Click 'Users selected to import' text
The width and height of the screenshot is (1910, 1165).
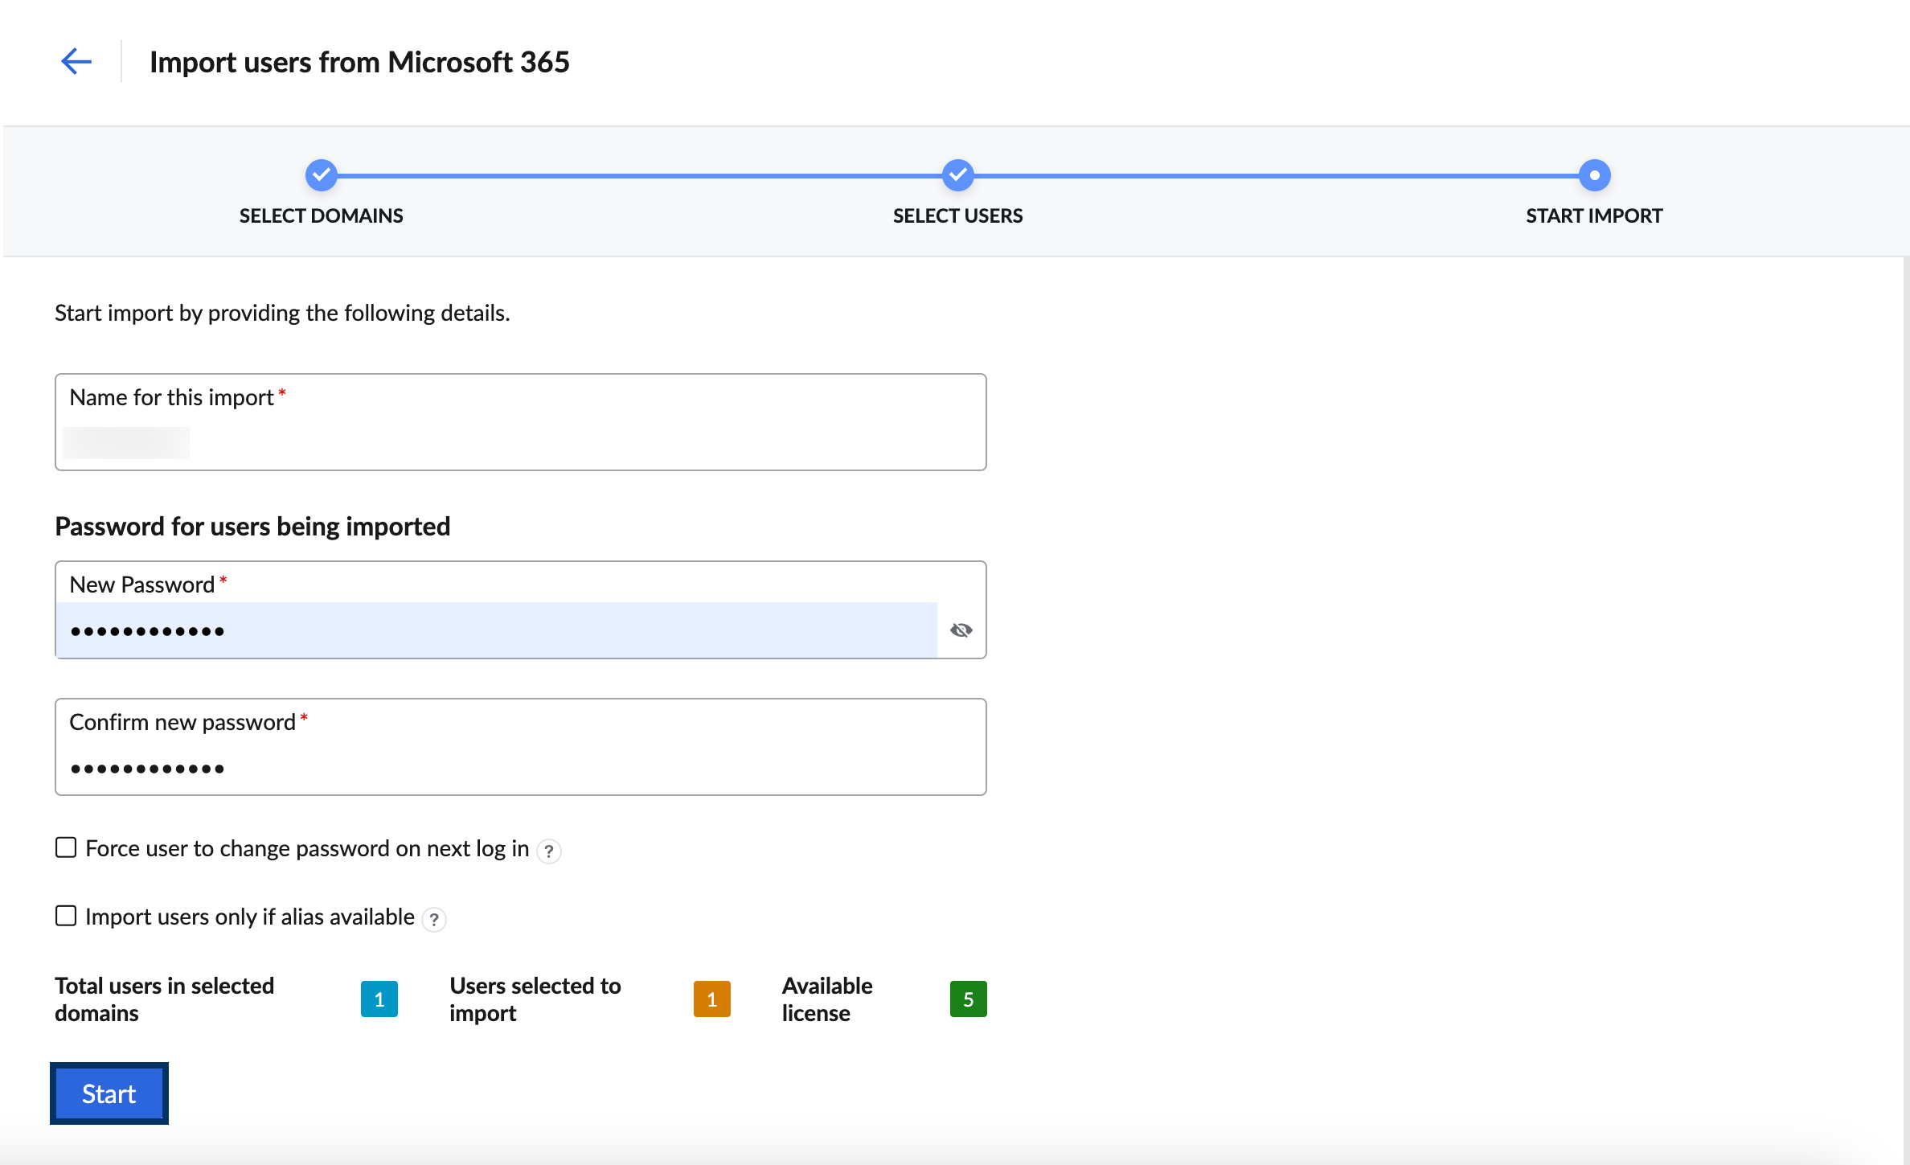(535, 999)
